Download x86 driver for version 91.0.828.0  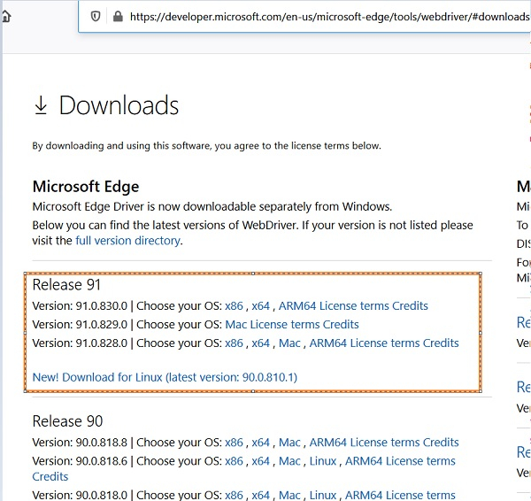[234, 343]
